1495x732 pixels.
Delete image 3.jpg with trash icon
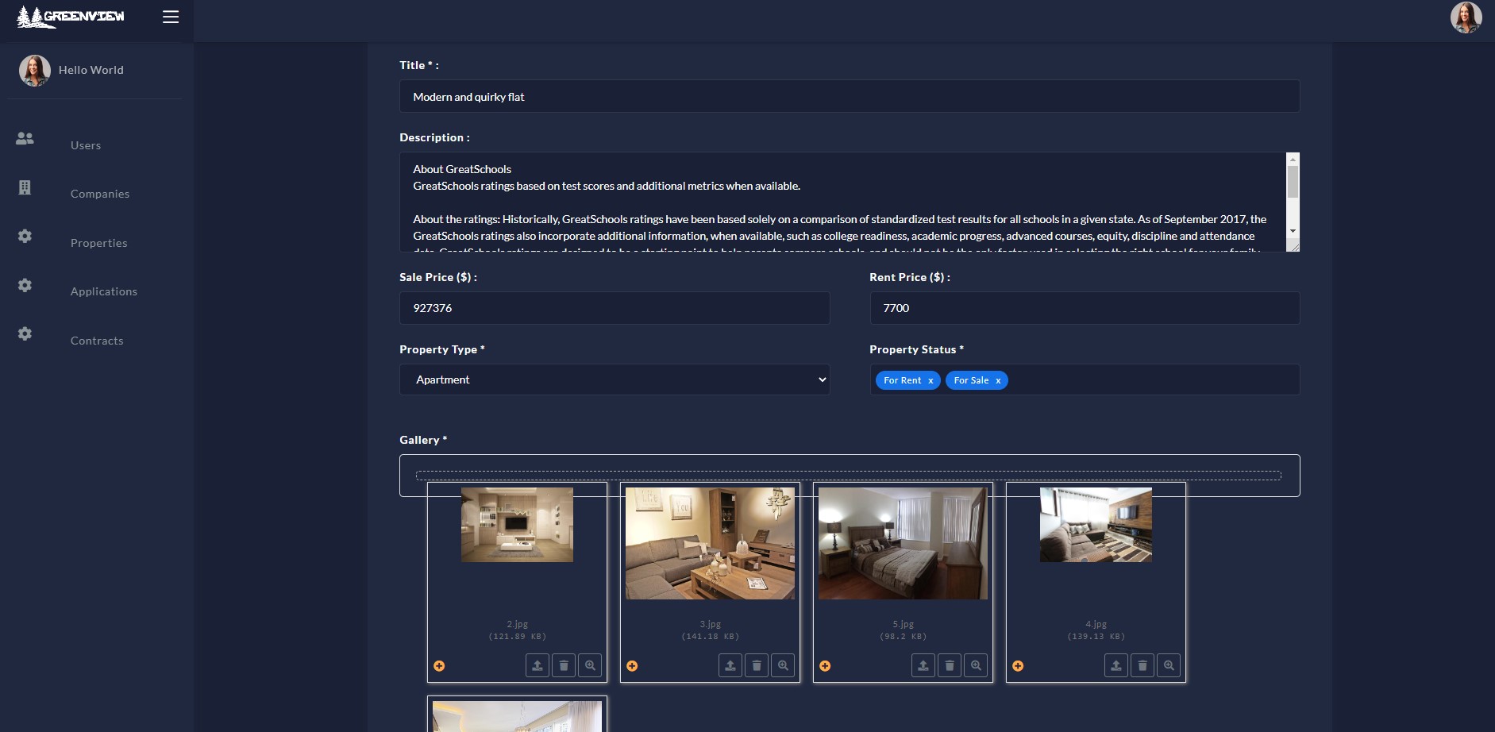(757, 665)
